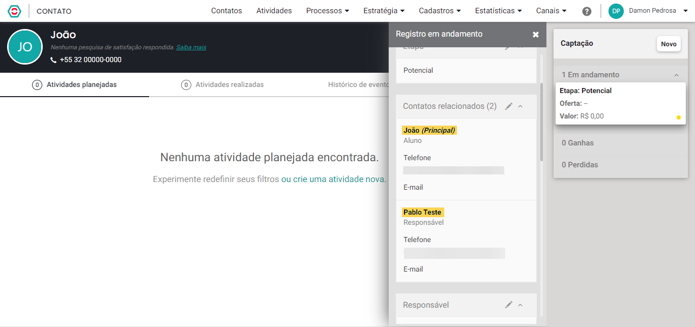Click Pablo Teste contact name
The width and height of the screenshot is (695, 327).
pos(422,212)
